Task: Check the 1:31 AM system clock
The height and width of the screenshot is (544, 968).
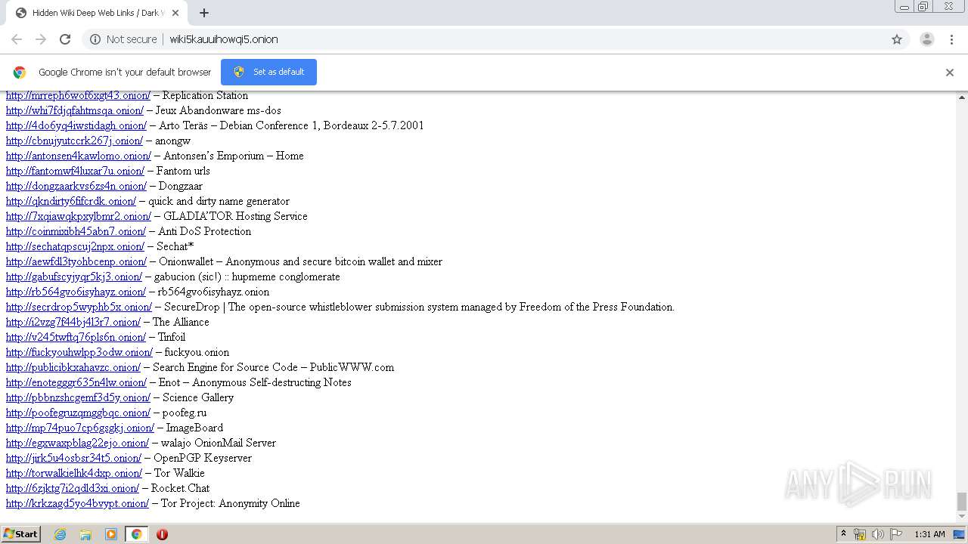Action: 929,534
